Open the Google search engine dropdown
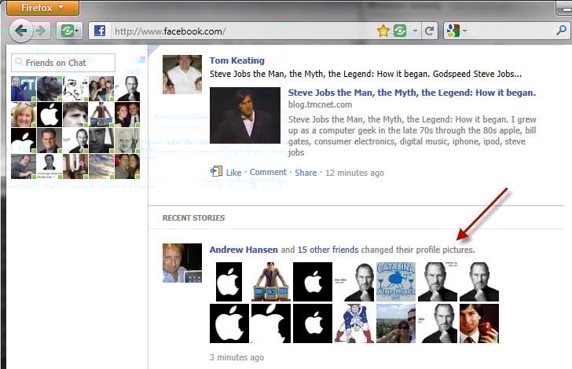 456,31
